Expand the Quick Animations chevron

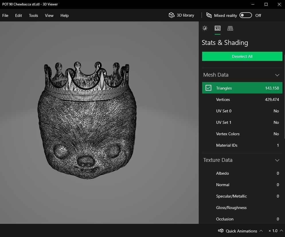(x=261, y=231)
